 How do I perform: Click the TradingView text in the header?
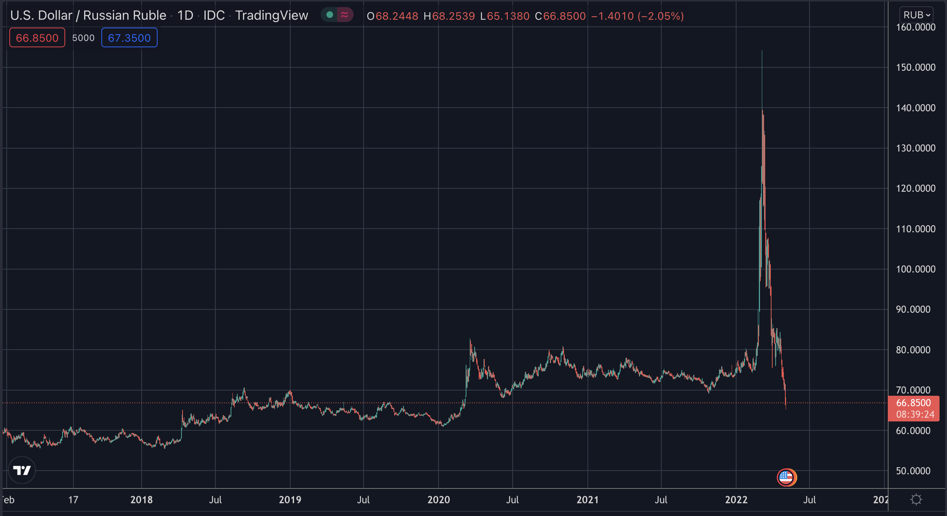pyautogui.click(x=272, y=16)
